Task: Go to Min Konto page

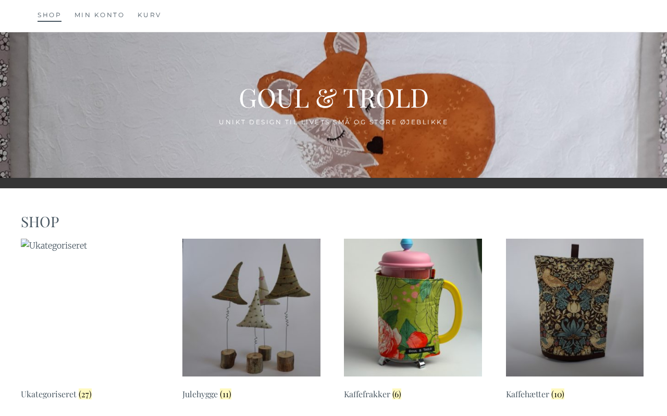Action: point(100,15)
